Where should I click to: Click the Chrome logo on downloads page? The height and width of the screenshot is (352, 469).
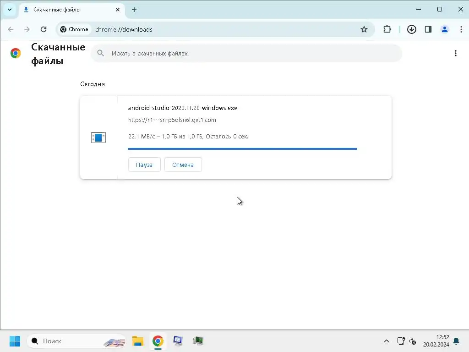click(x=16, y=53)
